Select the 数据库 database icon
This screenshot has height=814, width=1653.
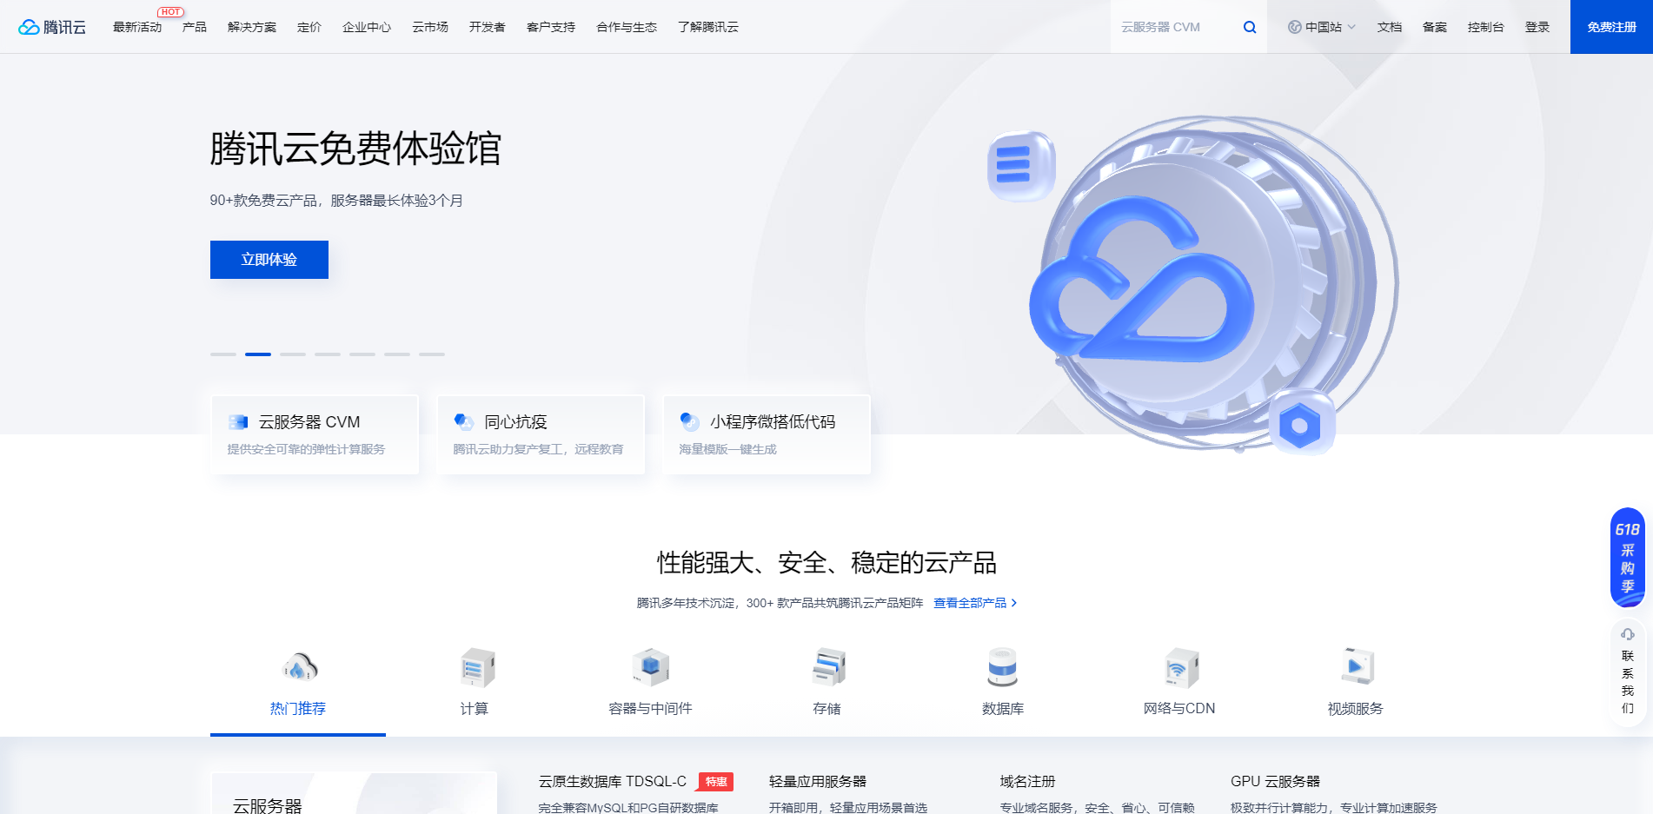pyautogui.click(x=1003, y=667)
